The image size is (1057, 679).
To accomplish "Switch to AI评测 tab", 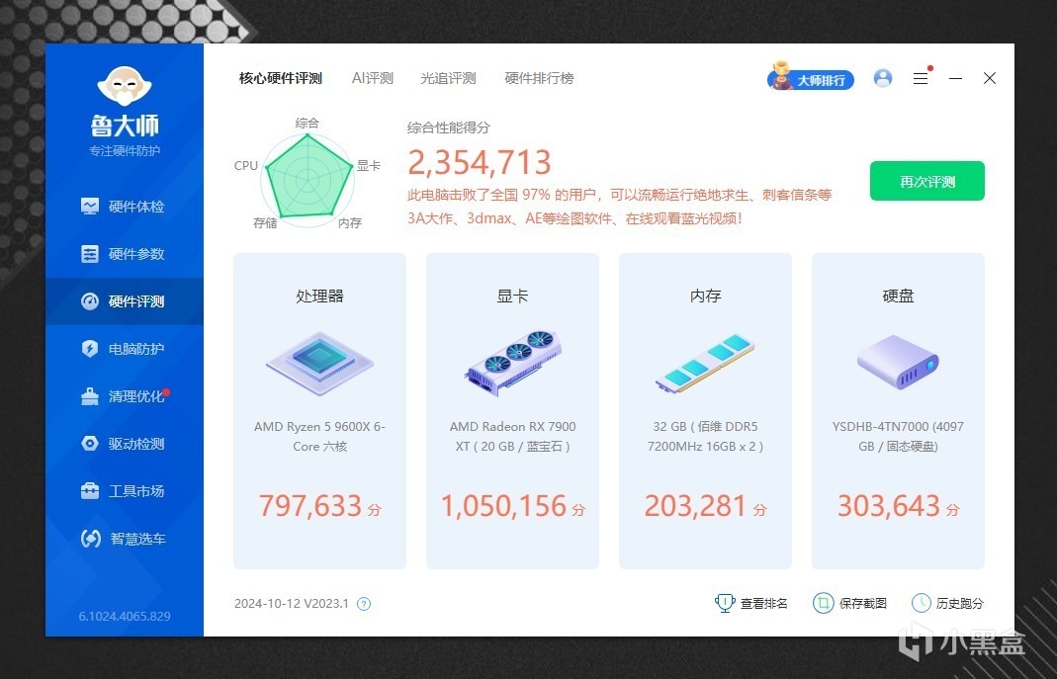I will pos(372,78).
